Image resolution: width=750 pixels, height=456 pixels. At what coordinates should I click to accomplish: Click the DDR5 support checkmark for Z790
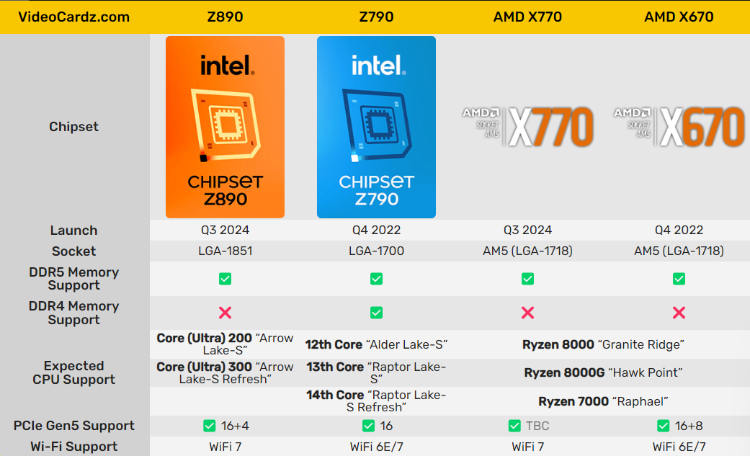point(376,279)
